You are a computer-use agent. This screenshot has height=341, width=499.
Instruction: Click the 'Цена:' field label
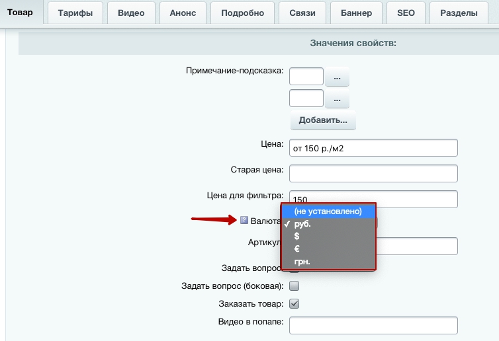[x=272, y=144]
